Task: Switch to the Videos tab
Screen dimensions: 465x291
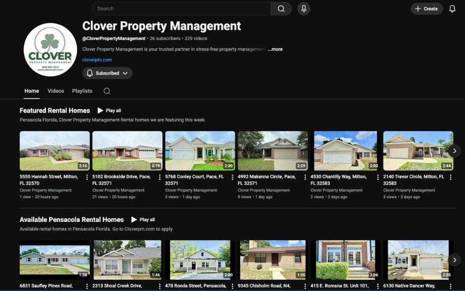Action: (56, 91)
